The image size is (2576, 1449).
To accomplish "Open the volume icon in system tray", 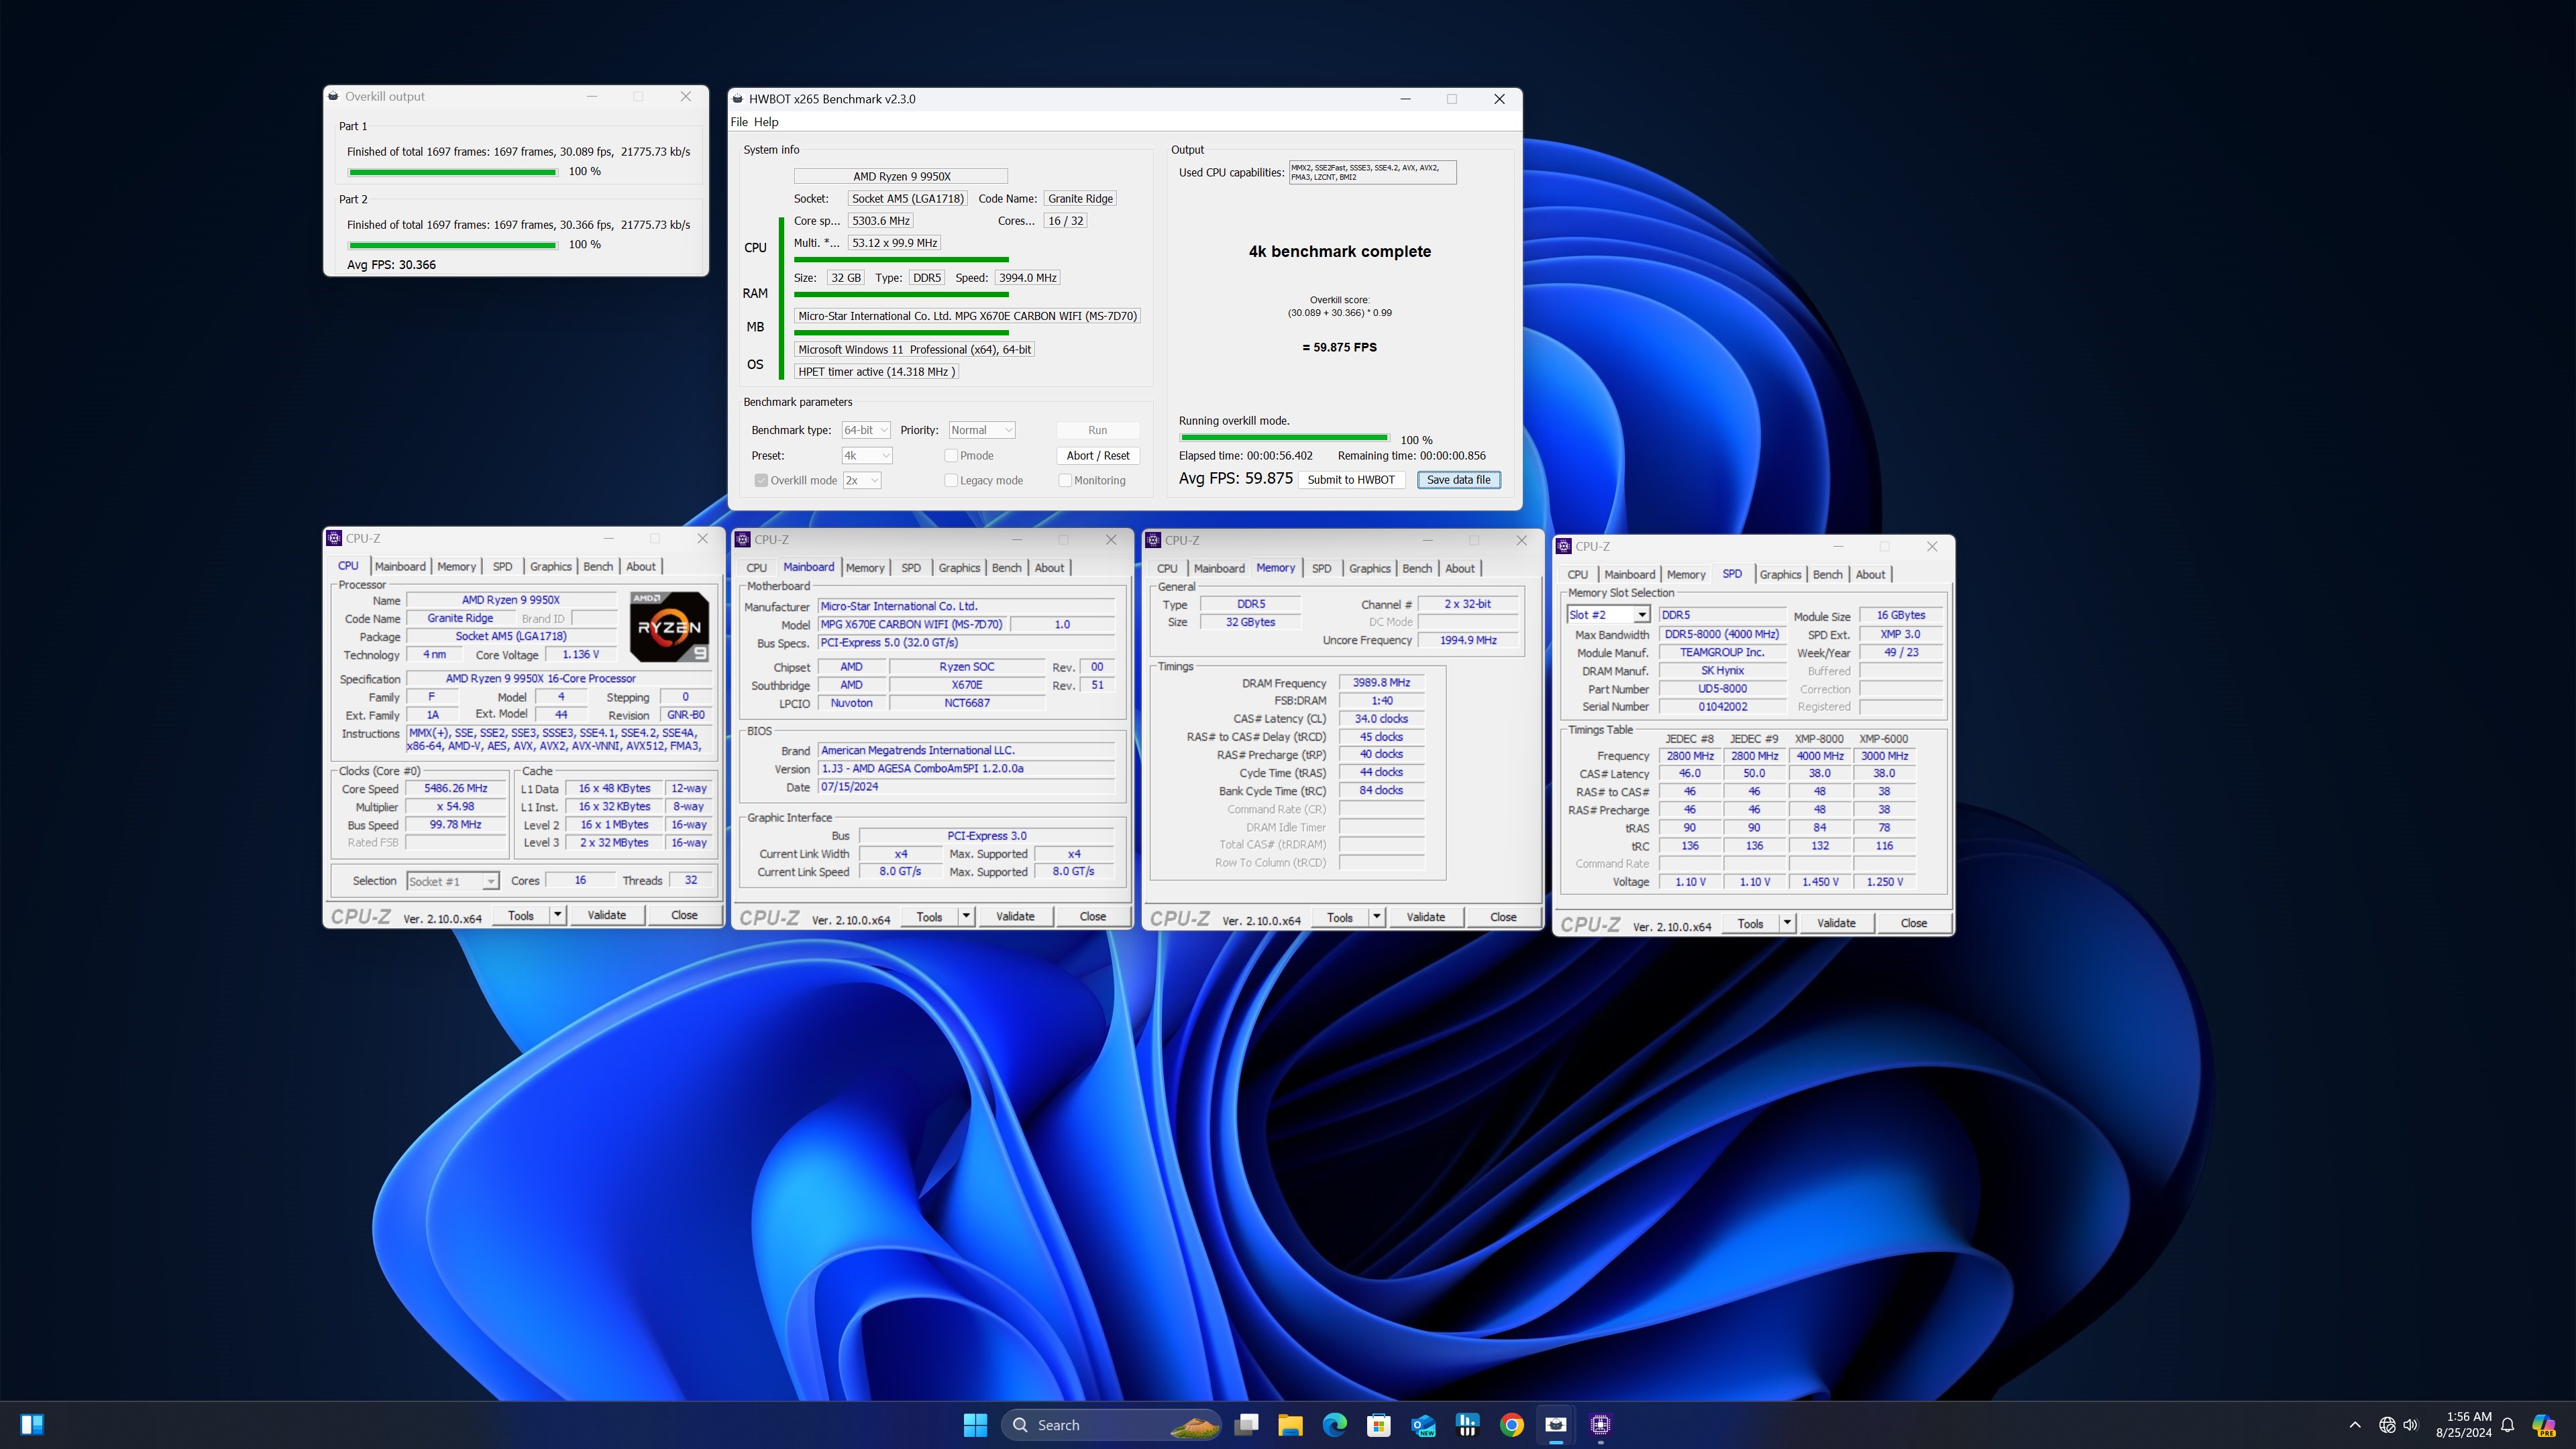I will [2411, 1425].
